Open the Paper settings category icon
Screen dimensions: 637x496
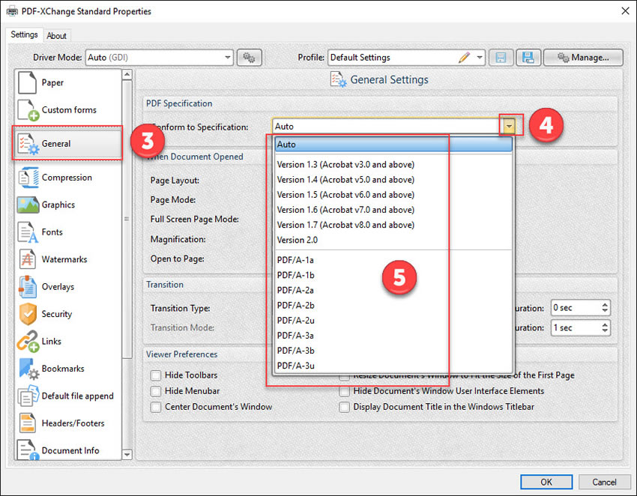(x=27, y=82)
